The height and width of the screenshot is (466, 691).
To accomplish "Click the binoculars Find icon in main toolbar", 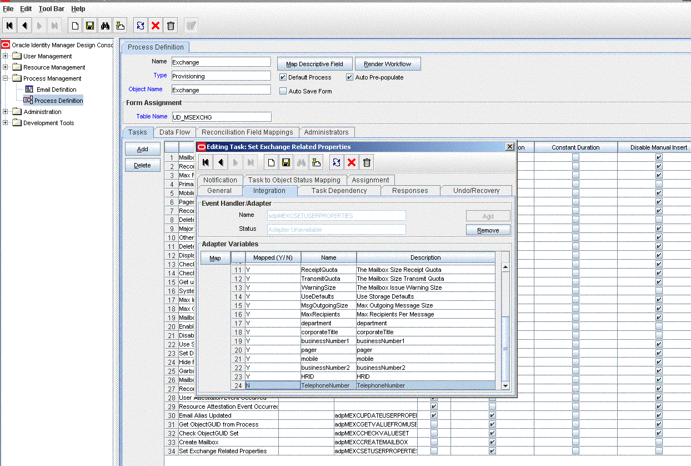I will click(105, 26).
